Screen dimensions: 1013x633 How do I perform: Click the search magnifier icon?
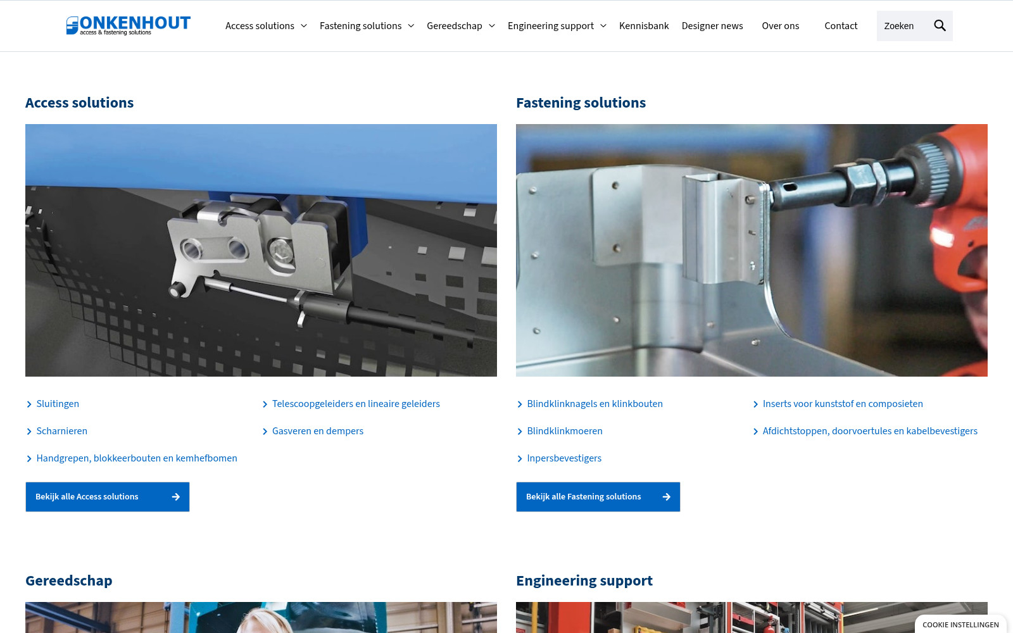(940, 26)
